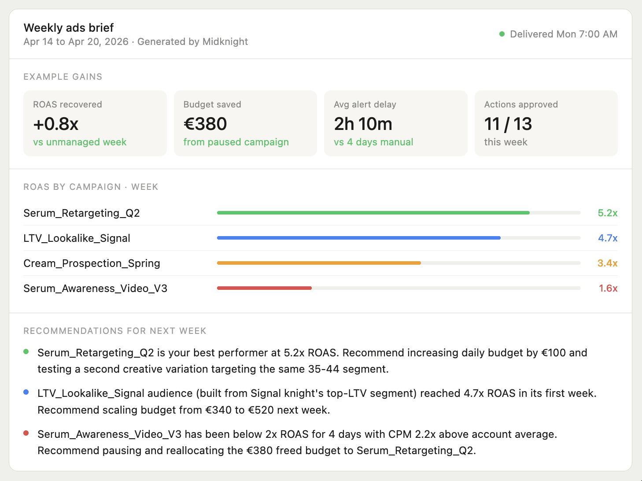Click the Generated by Midknight text
The height and width of the screenshot is (481, 642).
tap(193, 41)
